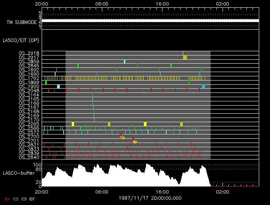The width and height of the screenshot is (270, 205).
Task: Click the cyan block on the OS_1900 row
Action: [x=203, y=86]
